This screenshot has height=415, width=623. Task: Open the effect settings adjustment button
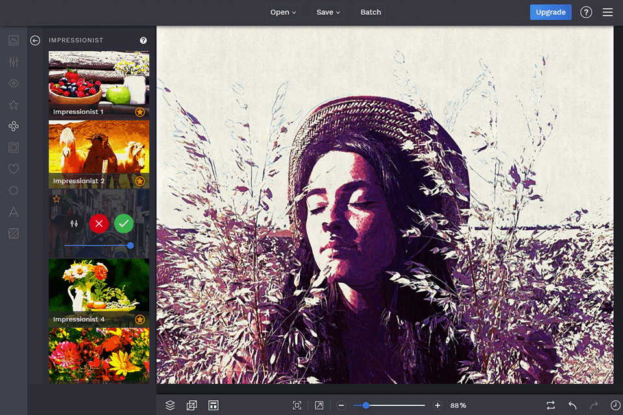(x=74, y=224)
